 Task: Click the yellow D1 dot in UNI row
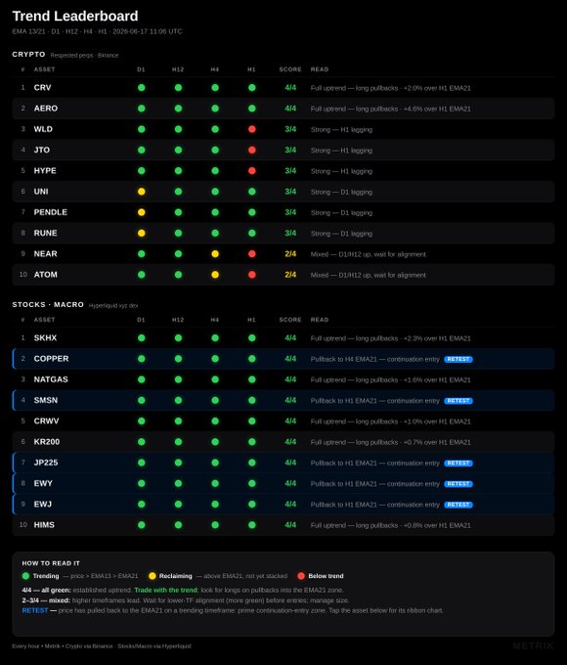[142, 192]
